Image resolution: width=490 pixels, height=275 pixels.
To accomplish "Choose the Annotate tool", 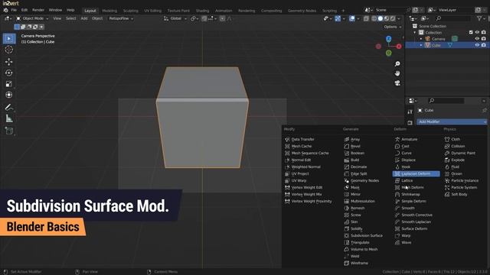I will pyautogui.click(x=9, y=107).
